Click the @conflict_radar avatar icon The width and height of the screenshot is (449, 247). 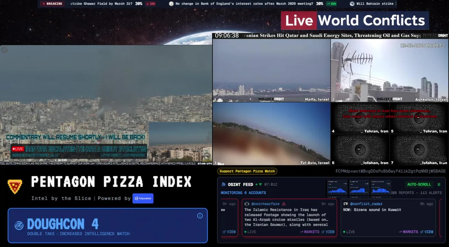[x=345, y=204]
